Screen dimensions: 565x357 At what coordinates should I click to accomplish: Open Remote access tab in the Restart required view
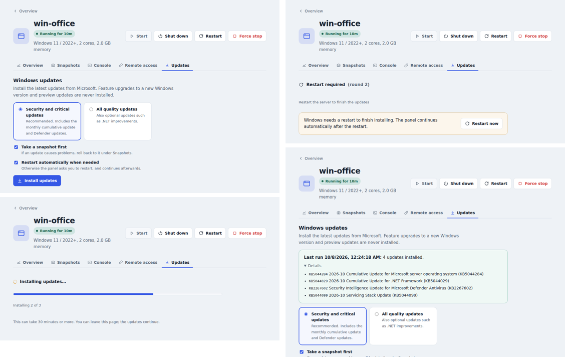pyautogui.click(x=423, y=66)
